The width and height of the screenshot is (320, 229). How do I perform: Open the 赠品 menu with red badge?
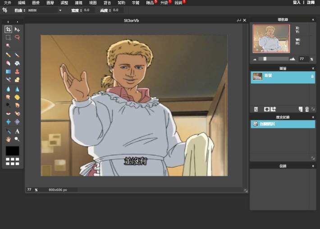(150, 3)
